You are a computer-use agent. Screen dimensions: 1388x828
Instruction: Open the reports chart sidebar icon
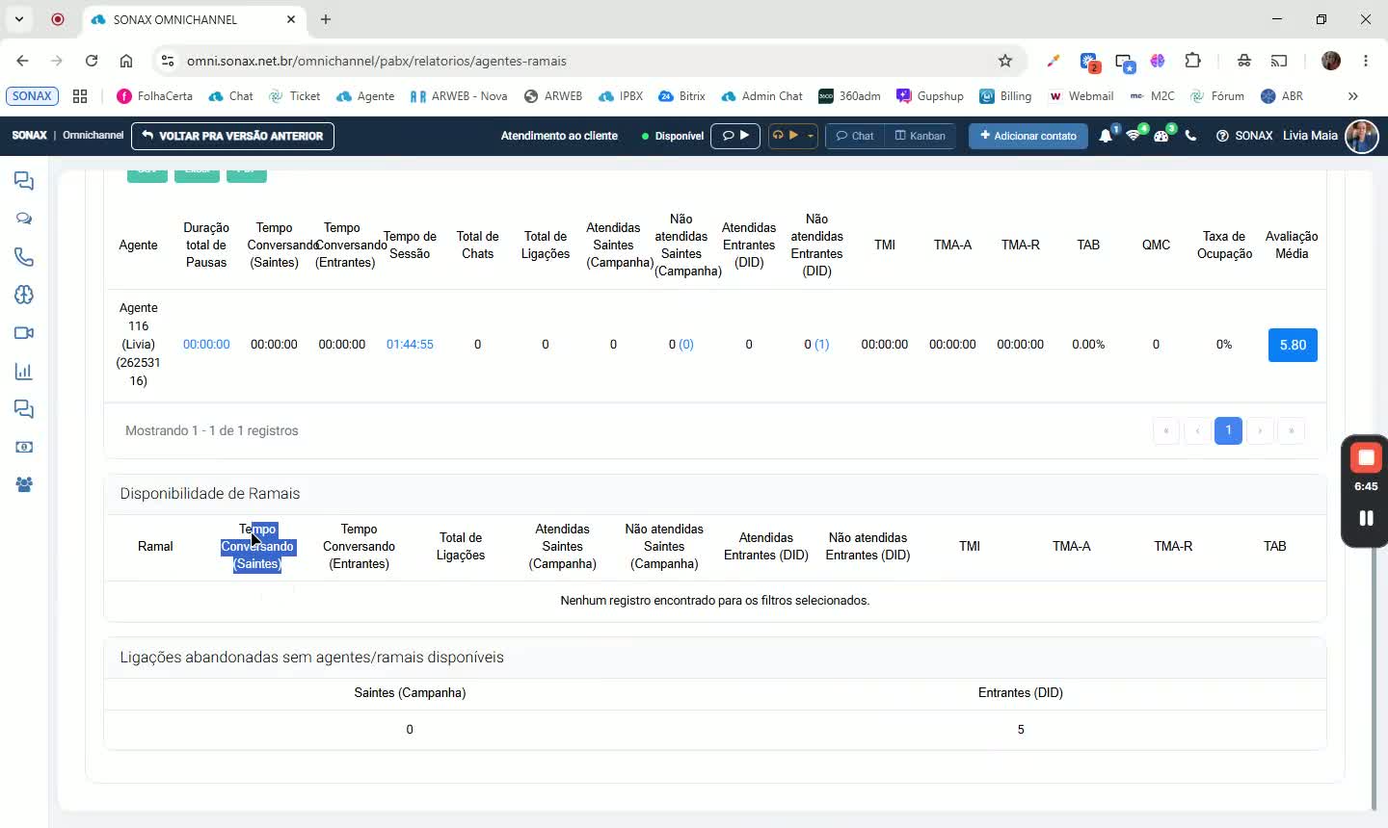(x=24, y=372)
